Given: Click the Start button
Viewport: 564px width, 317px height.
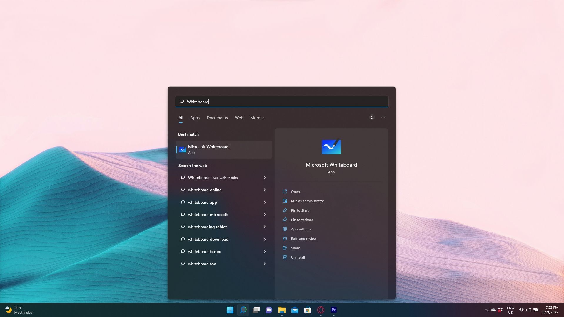Looking at the screenshot, I should [x=230, y=310].
